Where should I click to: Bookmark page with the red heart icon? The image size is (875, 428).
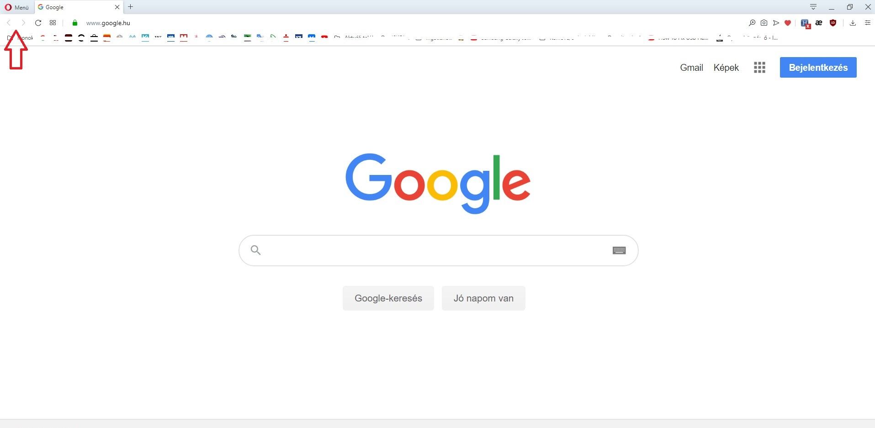[x=788, y=23]
